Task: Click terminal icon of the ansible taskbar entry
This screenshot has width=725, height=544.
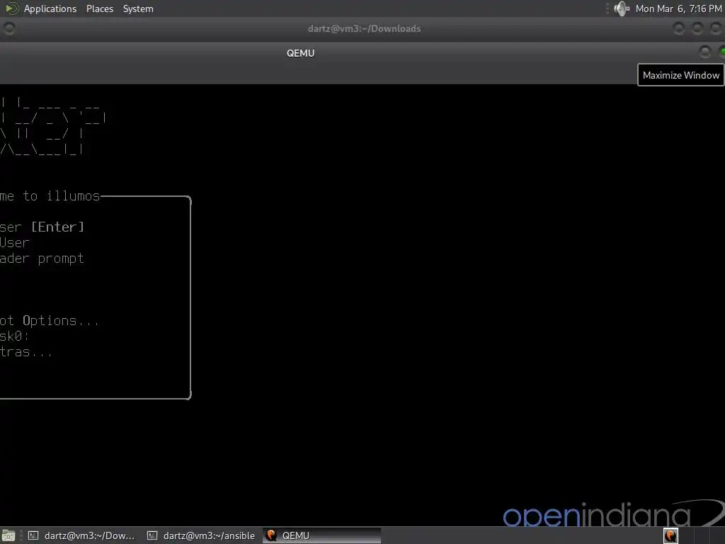Action: click(152, 535)
